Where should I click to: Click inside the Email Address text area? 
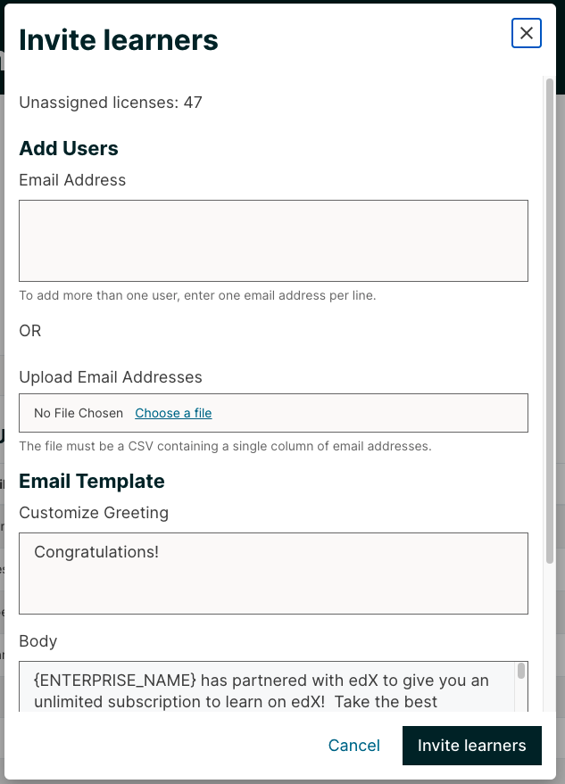[x=272, y=239]
